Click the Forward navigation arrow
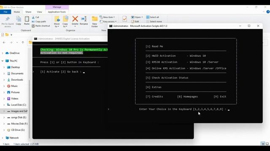270x151 pixels. coord(11,42)
